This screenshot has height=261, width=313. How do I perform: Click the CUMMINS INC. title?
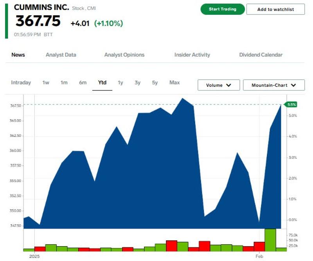[41, 7]
